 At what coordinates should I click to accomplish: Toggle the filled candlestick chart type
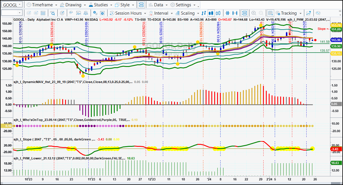(x=211, y=13)
